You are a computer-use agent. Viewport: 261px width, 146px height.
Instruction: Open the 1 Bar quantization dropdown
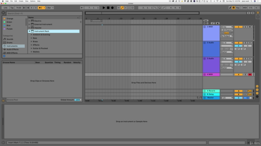(50, 8)
